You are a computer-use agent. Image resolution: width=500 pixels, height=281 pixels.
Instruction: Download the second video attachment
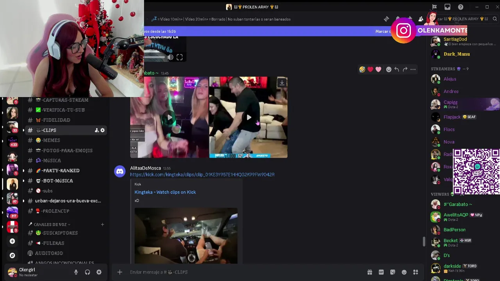(x=282, y=82)
